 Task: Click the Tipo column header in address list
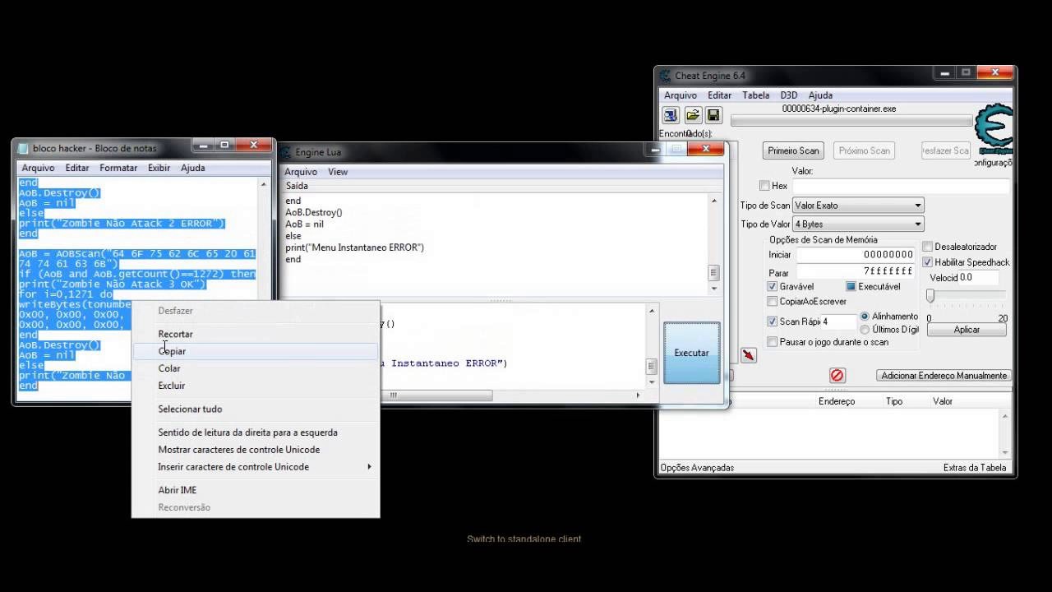pyautogui.click(x=894, y=401)
